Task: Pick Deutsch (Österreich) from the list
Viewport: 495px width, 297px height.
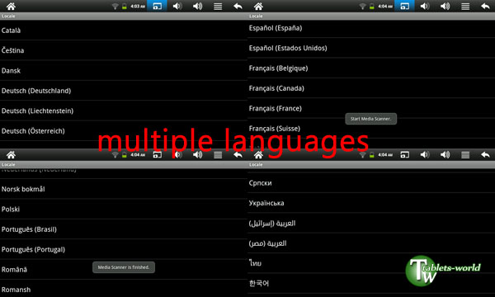Action: tap(124, 131)
